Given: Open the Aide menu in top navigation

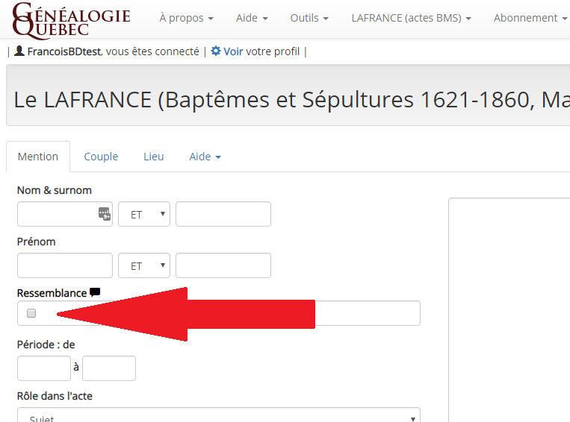Looking at the screenshot, I should pos(252,18).
